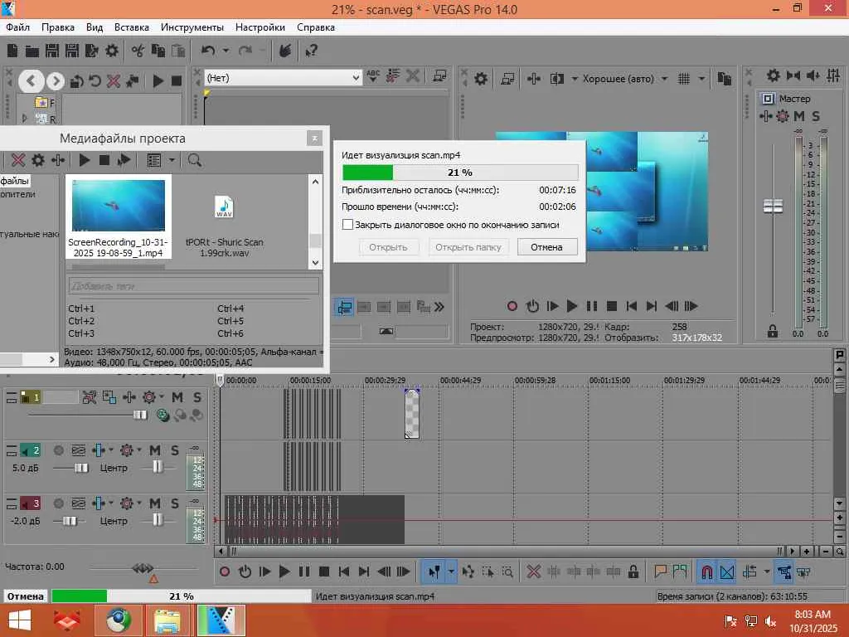
Task: Open the Вид menu
Action: coord(95,27)
